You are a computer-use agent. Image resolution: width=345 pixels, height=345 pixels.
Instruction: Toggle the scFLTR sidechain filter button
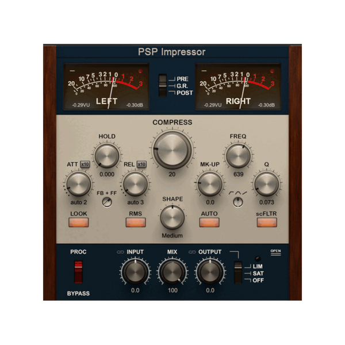(x=267, y=222)
